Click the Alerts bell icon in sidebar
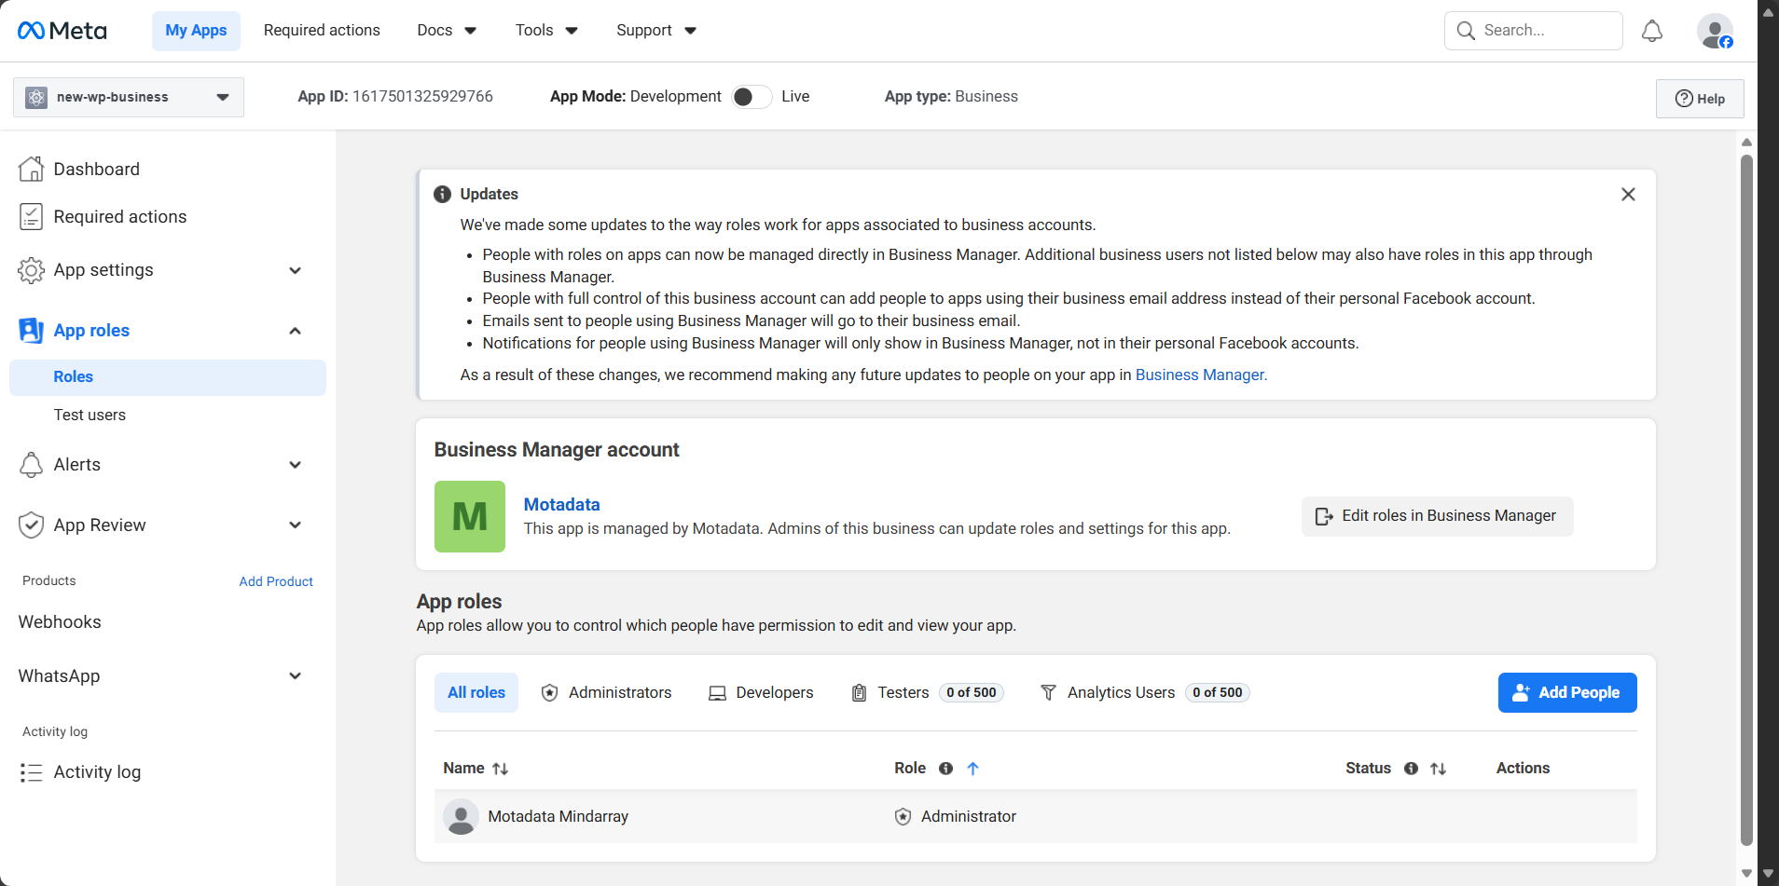The width and height of the screenshot is (1779, 886). (x=31, y=464)
